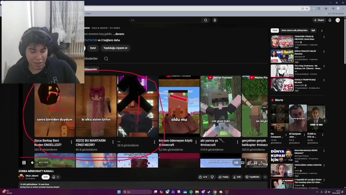Open File Explorer from the taskbar

point(197,192)
